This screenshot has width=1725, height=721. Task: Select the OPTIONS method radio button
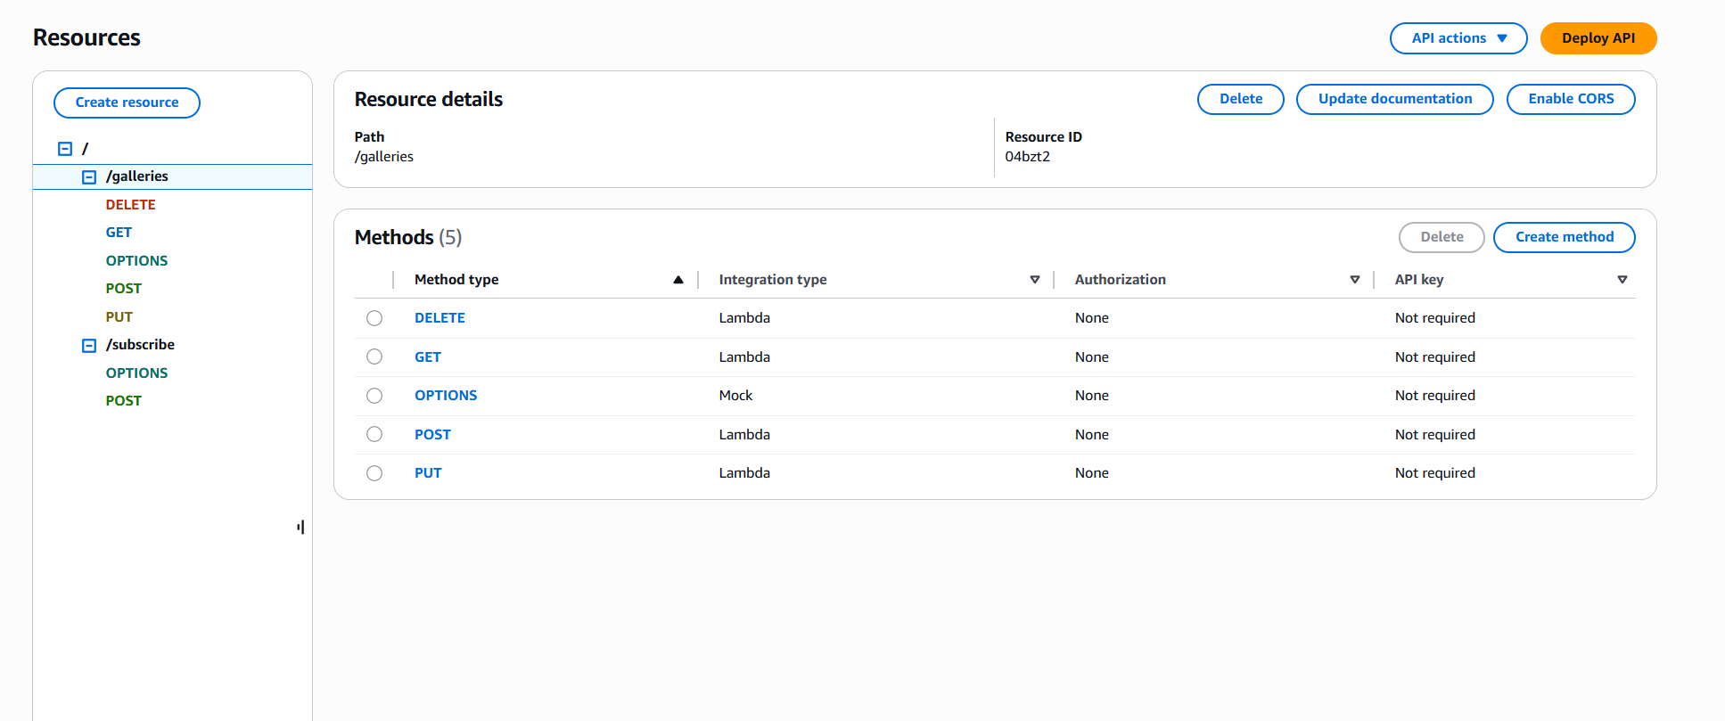pos(374,396)
